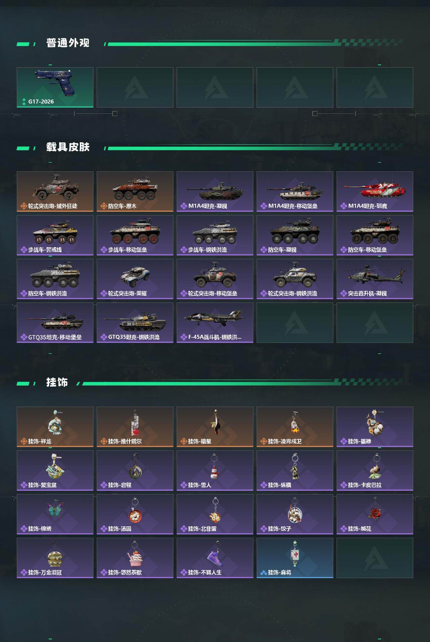This screenshot has height=642, width=430.
Task: Pick the 挂饰-悠然茶歇 cupcake charm
Action: pos(135,558)
